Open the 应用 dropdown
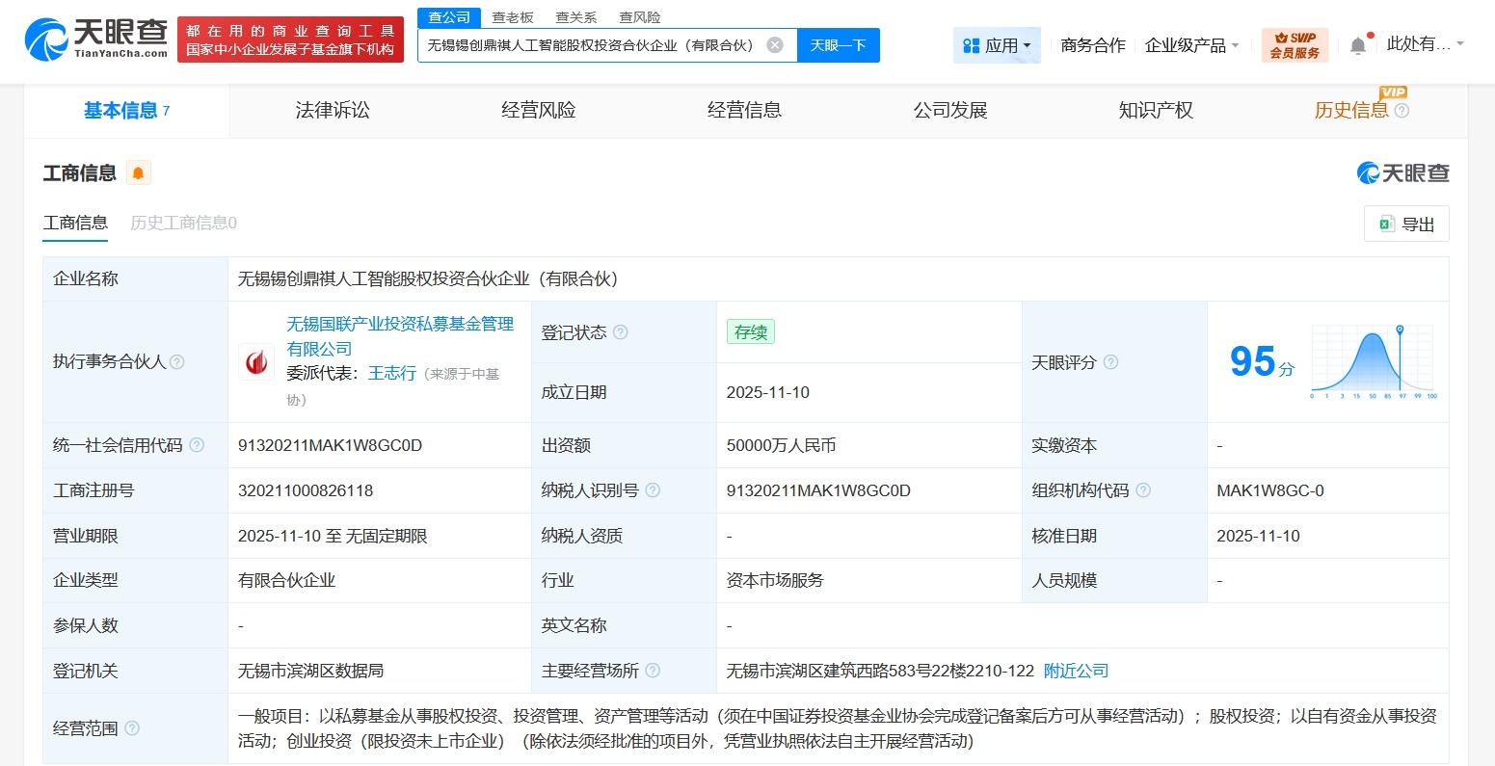 [x=997, y=44]
